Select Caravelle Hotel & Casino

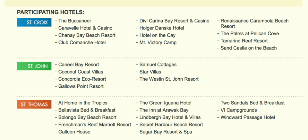point(85,28)
